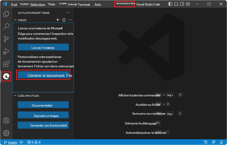Click Demander une fonctionnalité button

point(43,125)
